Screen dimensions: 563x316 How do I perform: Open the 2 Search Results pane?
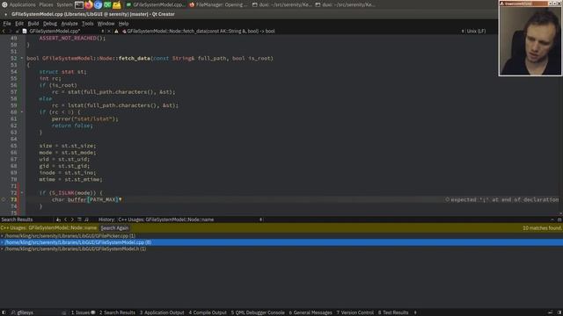click(x=117, y=312)
